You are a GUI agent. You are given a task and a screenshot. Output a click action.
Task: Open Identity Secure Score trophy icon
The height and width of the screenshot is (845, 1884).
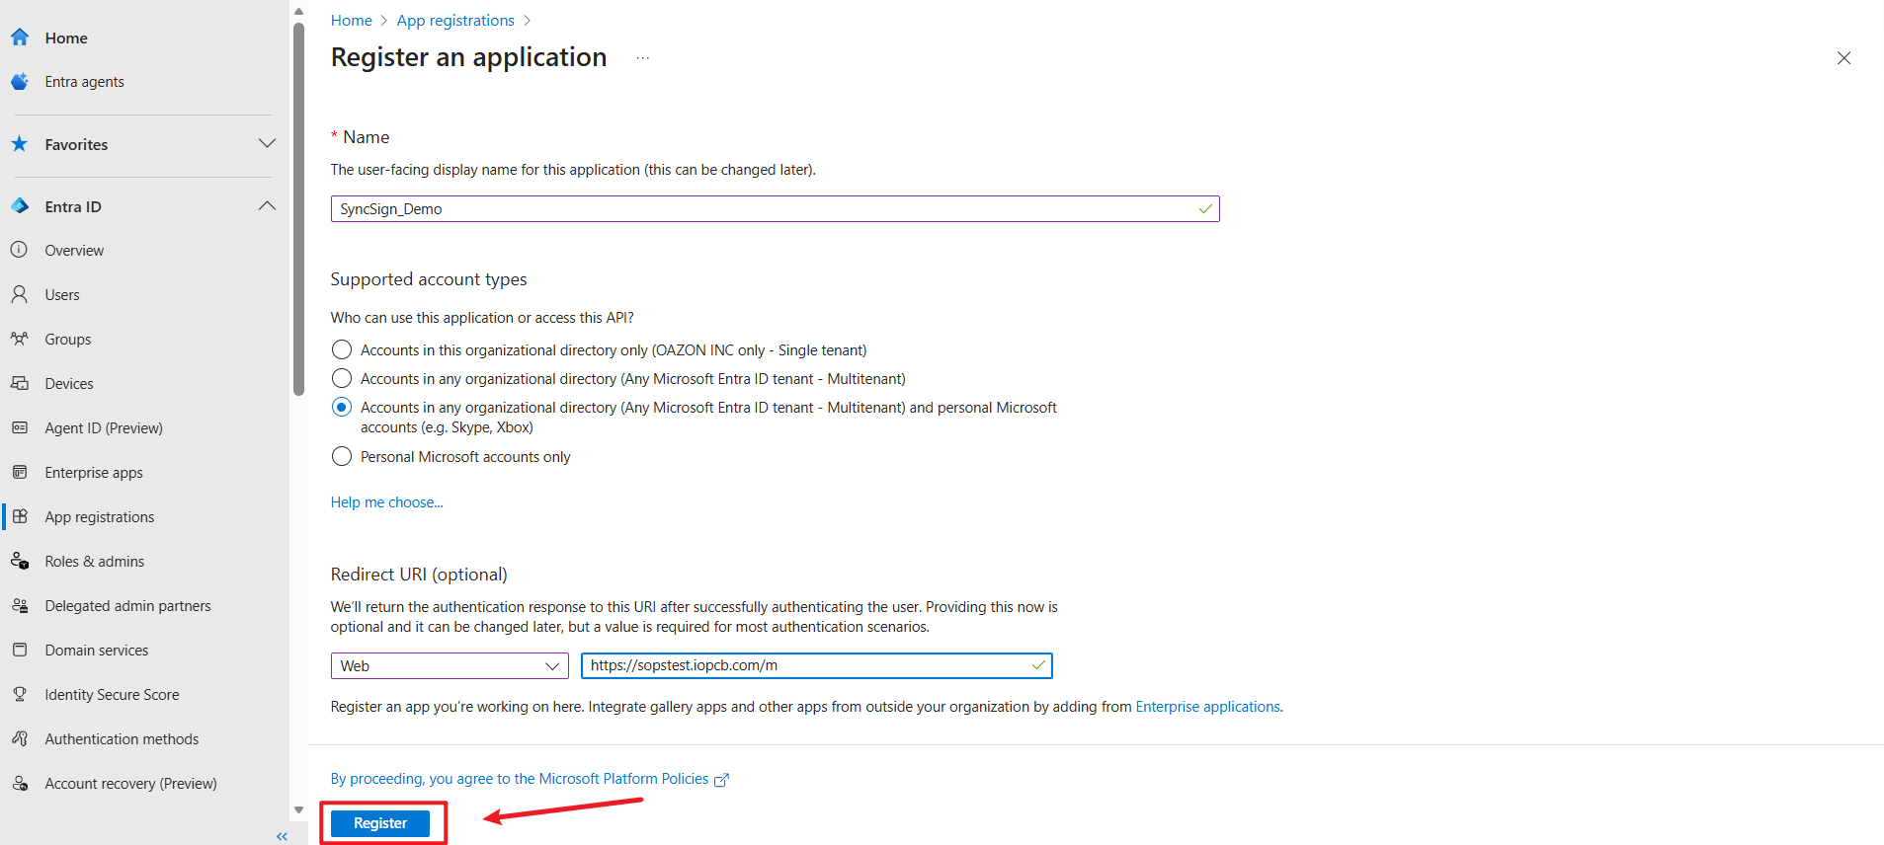[x=20, y=694]
